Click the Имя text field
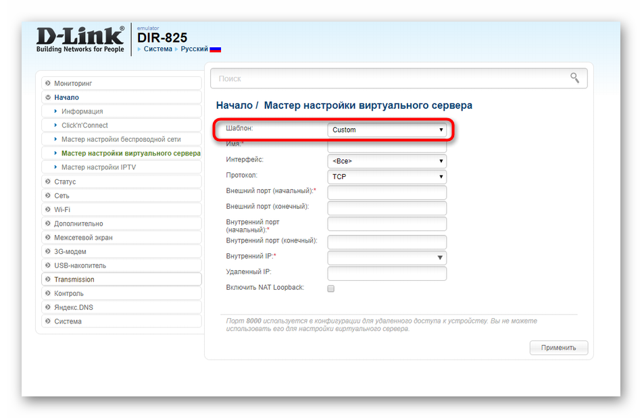The height and width of the screenshot is (418, 642). [x=387, y=146]
